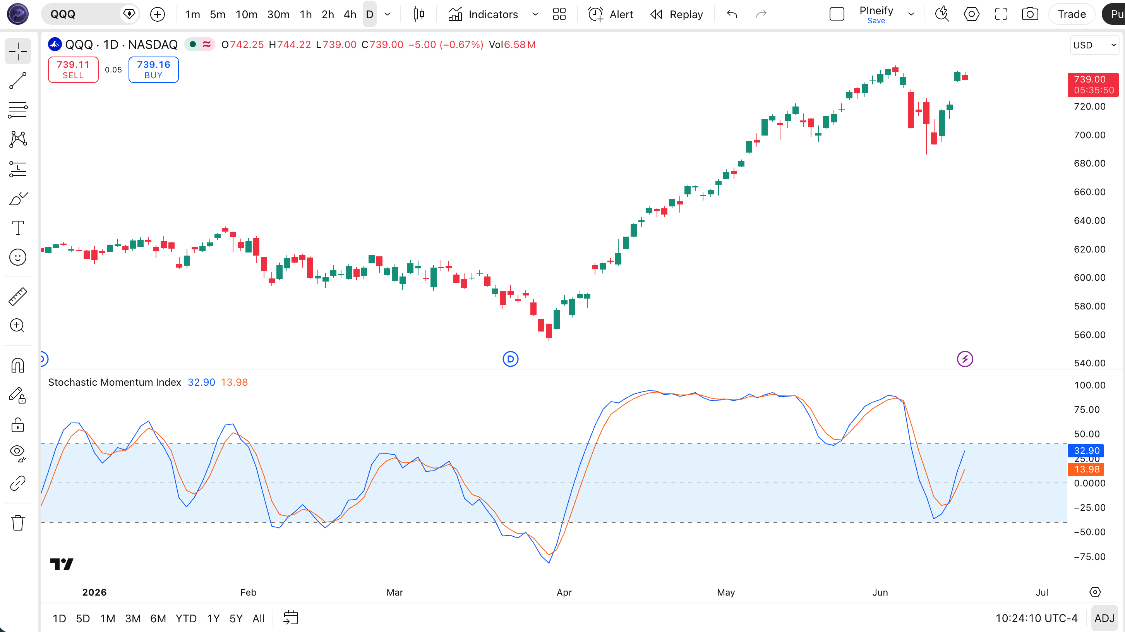
Task: Activate the ruler measure tool
Action: 18,297
